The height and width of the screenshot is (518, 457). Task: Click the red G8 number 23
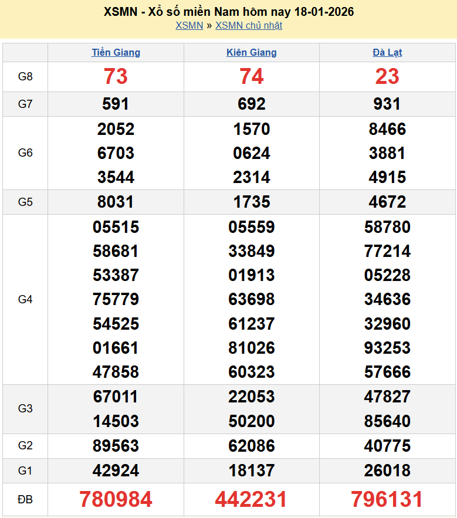click(387, 76)
